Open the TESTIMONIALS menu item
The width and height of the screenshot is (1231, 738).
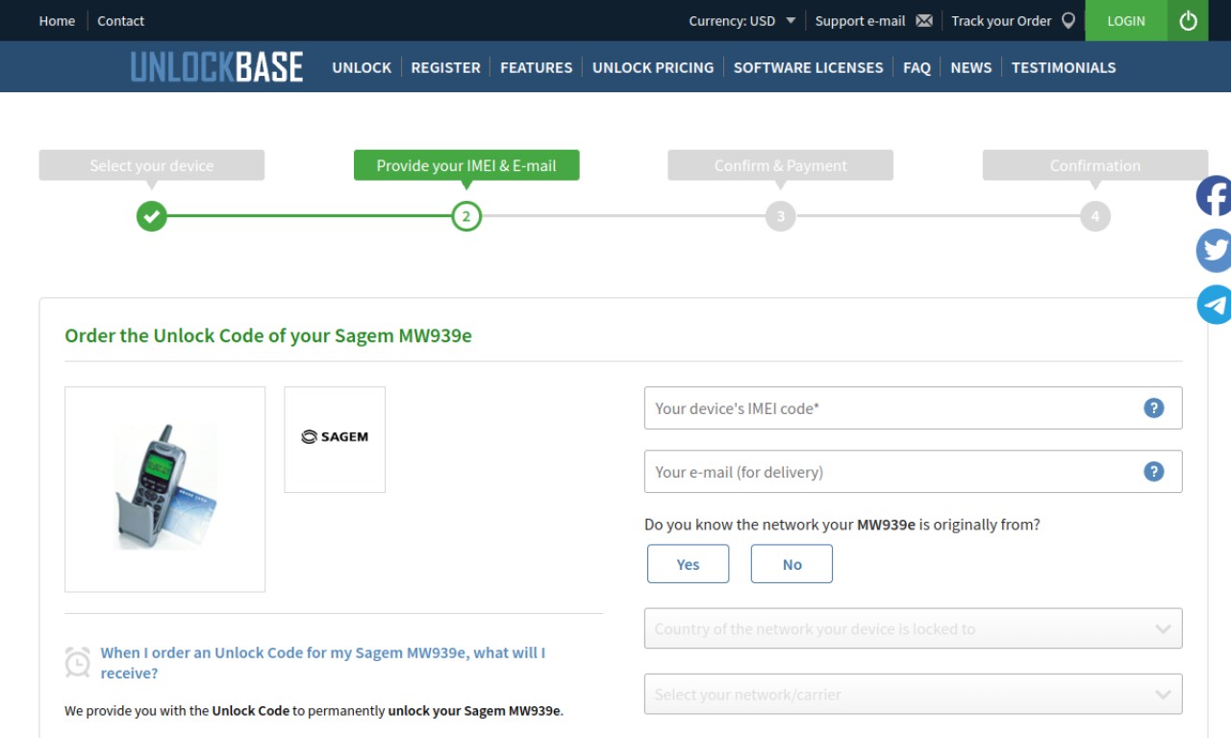coord(1064,67)
